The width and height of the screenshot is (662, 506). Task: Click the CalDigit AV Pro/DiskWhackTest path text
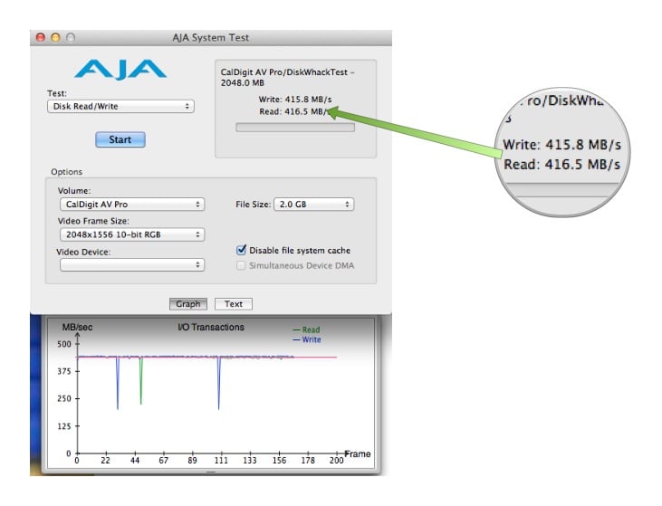pyautogui.click(x=287, y=72)
